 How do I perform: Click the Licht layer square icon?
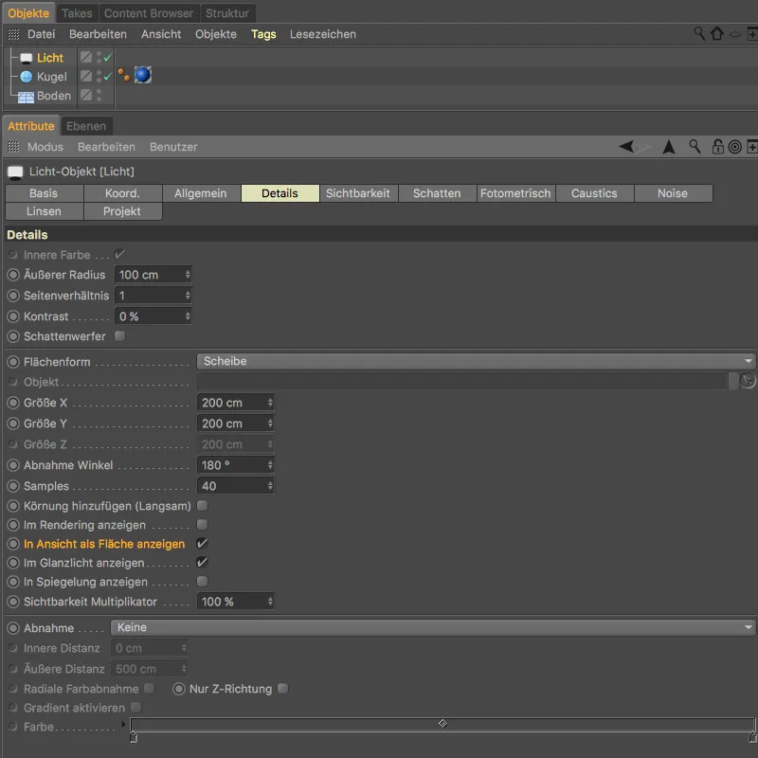tap(86, 57)
